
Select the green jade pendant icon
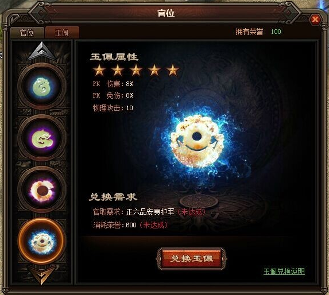coord(42,87)
